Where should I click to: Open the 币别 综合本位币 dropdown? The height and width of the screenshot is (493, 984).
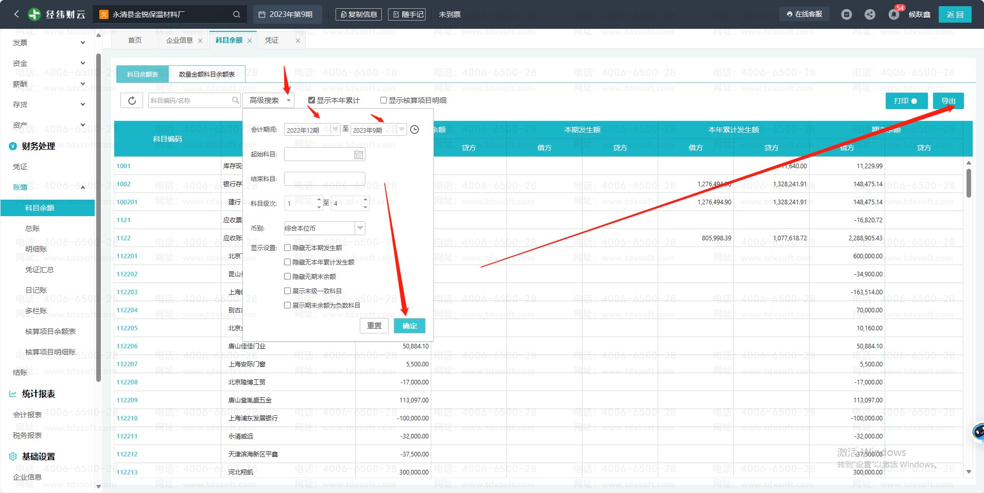(x=360, y=228)
